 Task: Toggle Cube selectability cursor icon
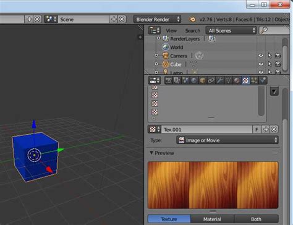pyautogui.click(x=270, y=64)
